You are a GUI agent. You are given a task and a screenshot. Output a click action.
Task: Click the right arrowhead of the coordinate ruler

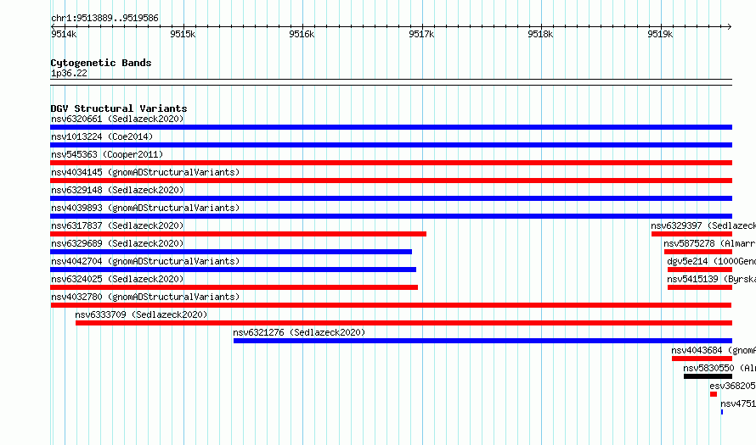coord(730,26)
